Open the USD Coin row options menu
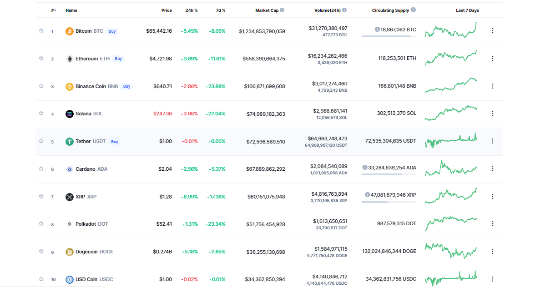 pos(492,279)
